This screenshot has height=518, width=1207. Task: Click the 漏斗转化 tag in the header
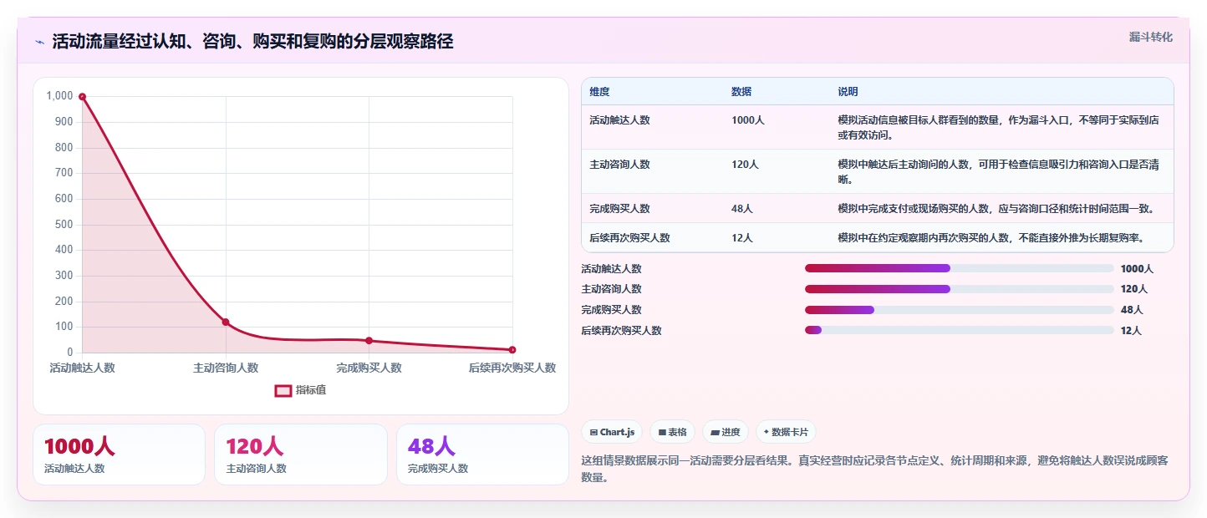coord(1151,37)
